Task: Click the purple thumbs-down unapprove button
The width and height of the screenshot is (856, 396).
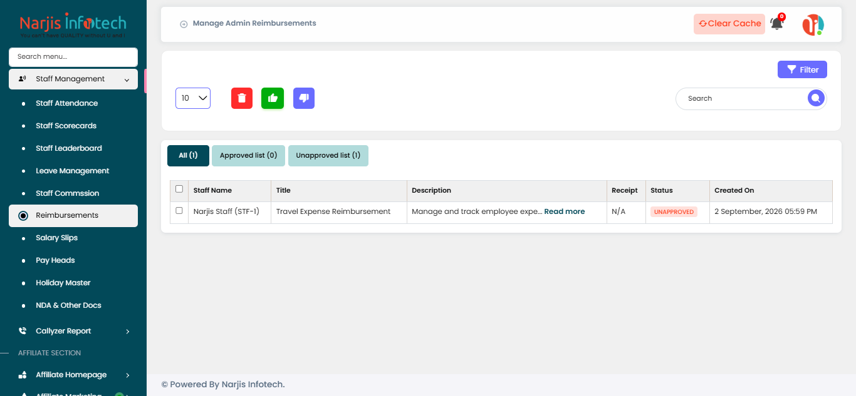Action: point(304,98)
